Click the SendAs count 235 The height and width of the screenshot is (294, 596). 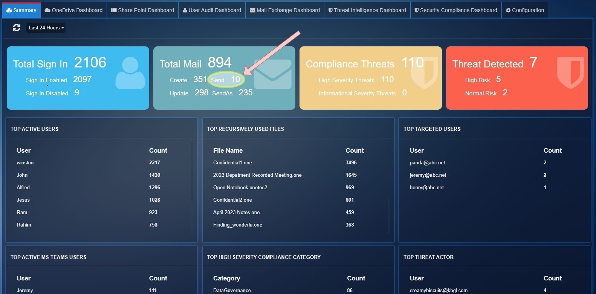pyautogui.click(x=246, y=93)
